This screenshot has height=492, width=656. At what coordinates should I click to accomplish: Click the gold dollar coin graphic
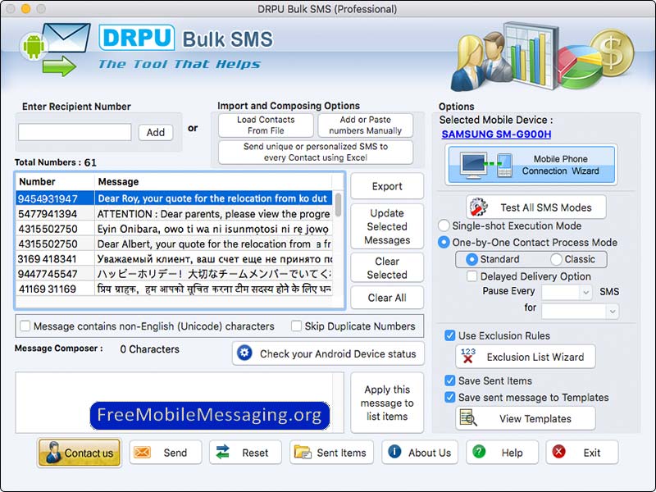coord(612,52)
